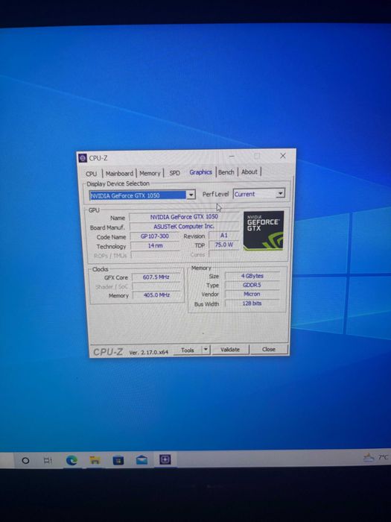This screenshot has height=522, width=391.
Task: Click the CPU-Z taskbar icon
Action: 165,459
